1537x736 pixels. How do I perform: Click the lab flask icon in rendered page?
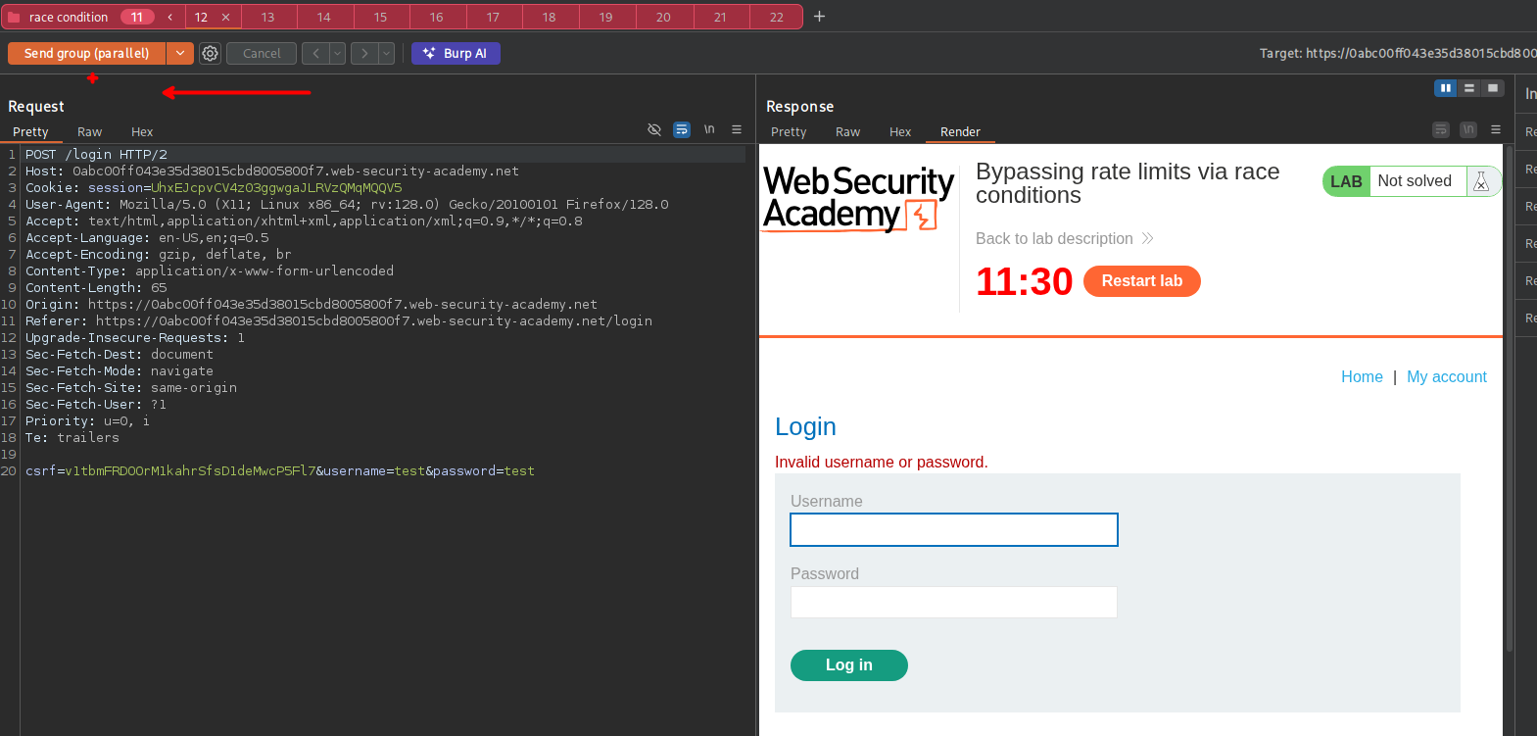pos(1481,181)
